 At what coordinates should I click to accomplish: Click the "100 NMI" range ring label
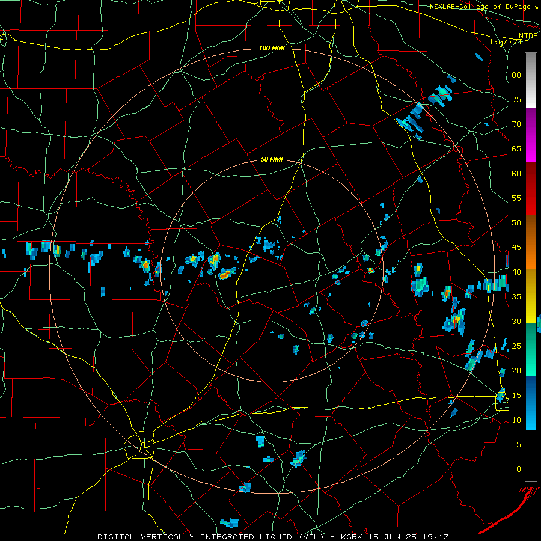pyautogui.click(x=272, y=48)
